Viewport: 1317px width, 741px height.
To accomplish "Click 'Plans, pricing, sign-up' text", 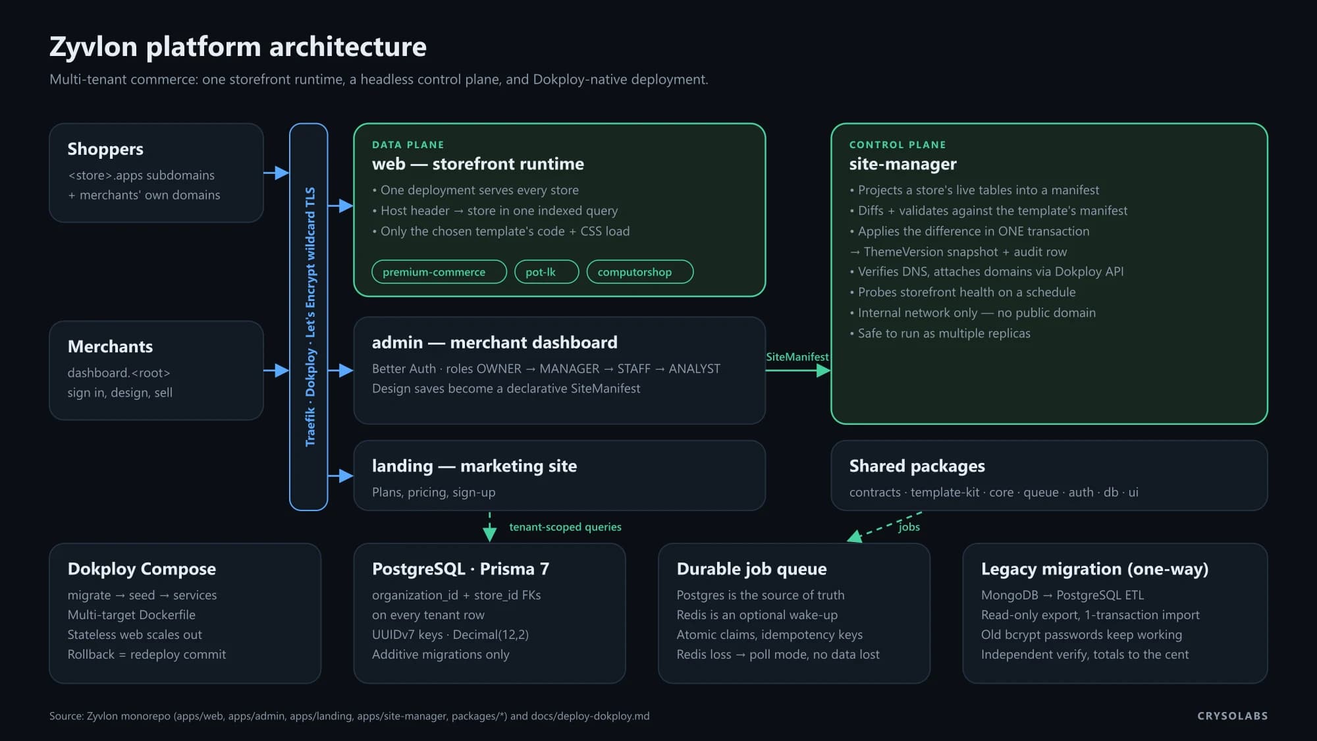I will click(x=433, y=493).
